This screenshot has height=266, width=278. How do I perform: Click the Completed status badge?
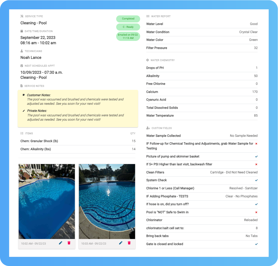coord(128,19)
